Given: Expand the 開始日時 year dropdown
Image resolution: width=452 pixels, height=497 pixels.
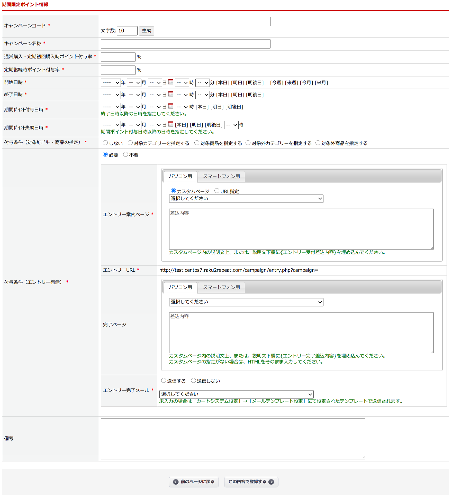Looking at the screenshot, I should (111, 83).
